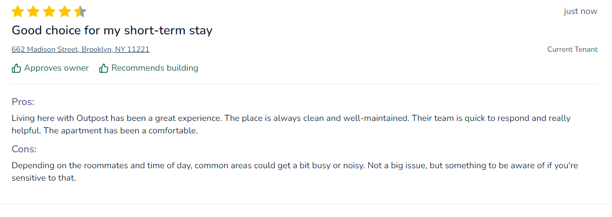Screen dimensions: 612x217
Task: Click the Pros heading
Action: pos(23,102)
